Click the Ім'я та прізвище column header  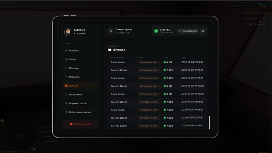pos(117,58)
